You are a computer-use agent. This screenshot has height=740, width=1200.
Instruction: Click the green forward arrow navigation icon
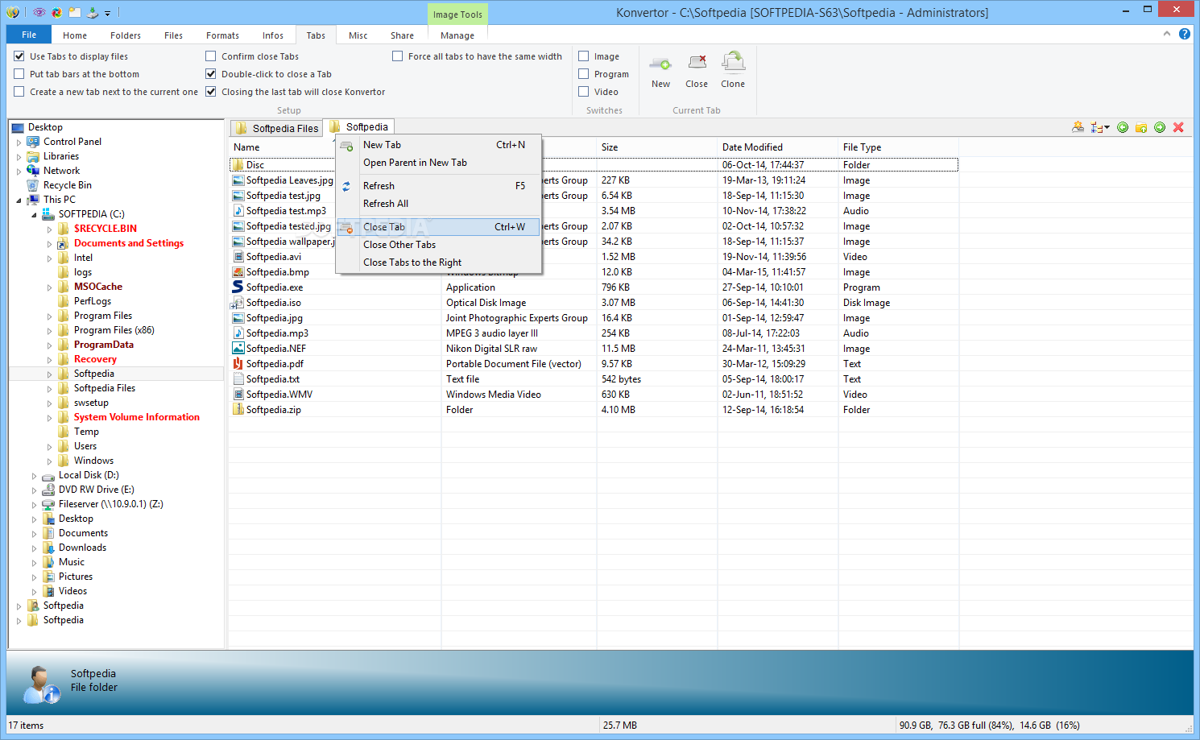point(1160,127)
